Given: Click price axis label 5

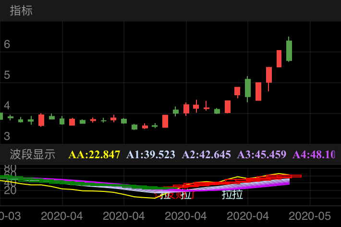Looking at the screenshot, I should (7, 75).
